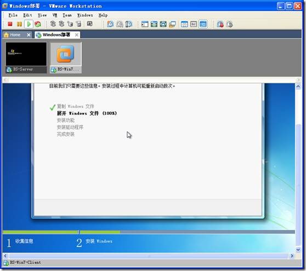Viewport: 306px width, 271px height.
Task: Click the second greyed team power icon
Action: pos(61,24)
